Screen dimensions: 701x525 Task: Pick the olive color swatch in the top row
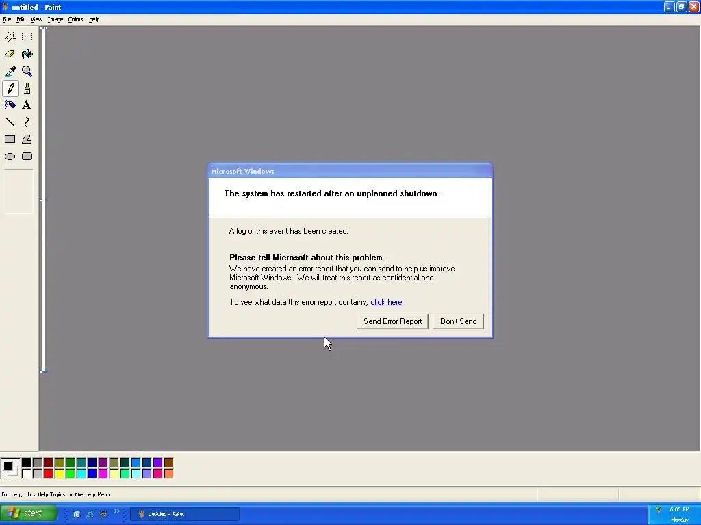tap(59, 463)
